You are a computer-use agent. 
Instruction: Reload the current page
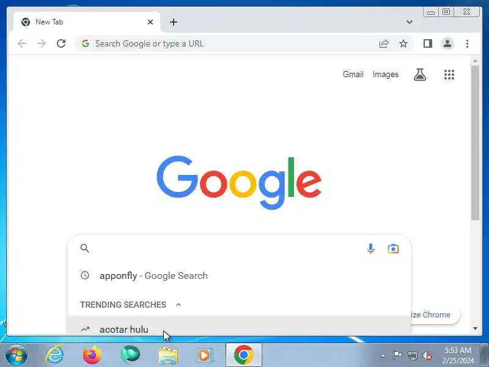click(x=61, y=43)
